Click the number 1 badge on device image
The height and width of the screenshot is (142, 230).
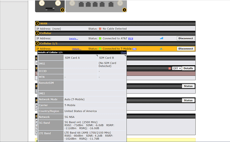point(124,10)
